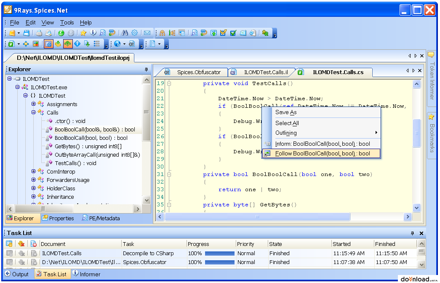
Task: Sort by the Priority column header
Action: click(252, 244)
